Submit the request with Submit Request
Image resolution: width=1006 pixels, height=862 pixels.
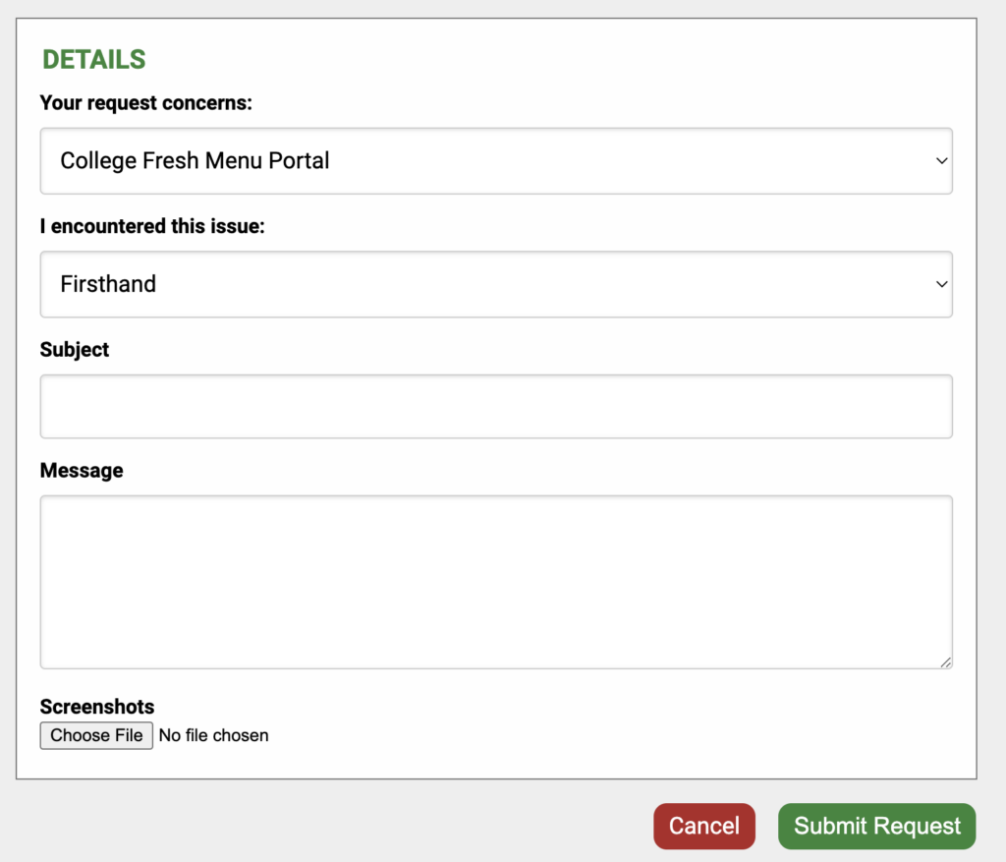coord(877,826)
